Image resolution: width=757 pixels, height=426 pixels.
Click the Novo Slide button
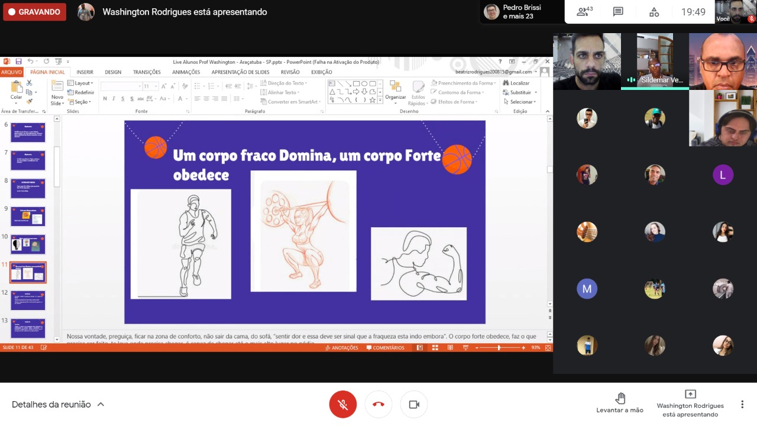pos(57,93)
